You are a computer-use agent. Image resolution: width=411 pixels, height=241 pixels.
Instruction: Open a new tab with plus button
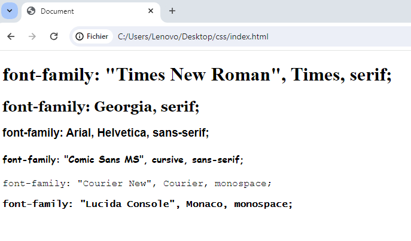coord(172,11)
